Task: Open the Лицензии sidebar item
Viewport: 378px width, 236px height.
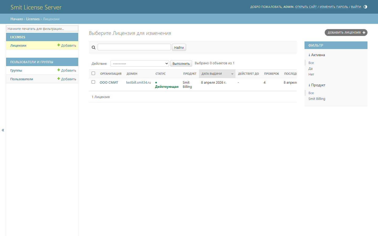Action: click(x=18, y=45)
